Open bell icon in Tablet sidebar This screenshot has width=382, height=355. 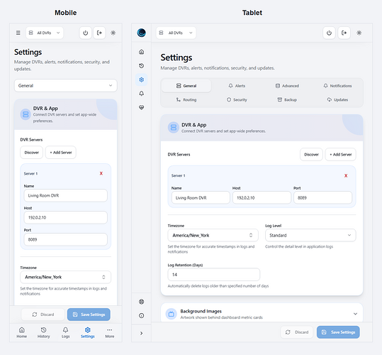tap(141, 94)
